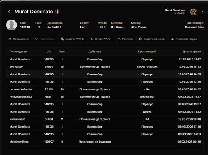The height and width of the screenshot is (155, 208).
Task: Click the Jr. Cadet I position value
Action: pos(54,27)
